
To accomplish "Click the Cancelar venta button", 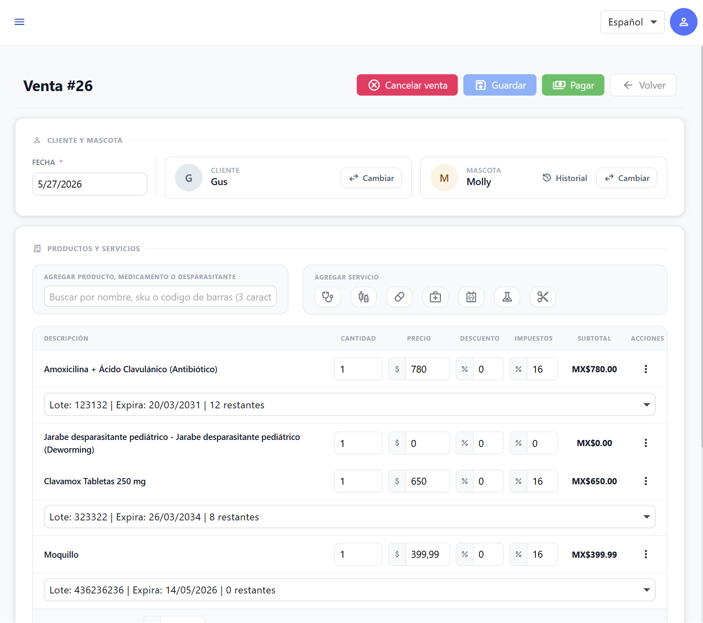I will coord(407,85).
